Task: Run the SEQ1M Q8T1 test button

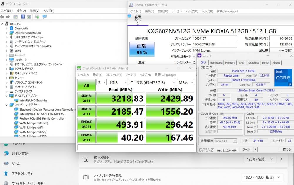Action: pos(86,98)
